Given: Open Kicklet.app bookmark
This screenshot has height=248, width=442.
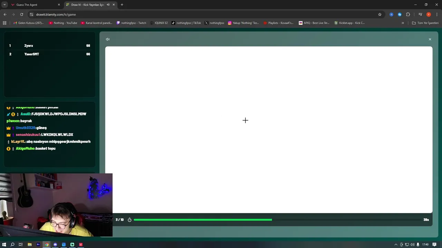Looking at the screenshot, I should click(349, 23).
